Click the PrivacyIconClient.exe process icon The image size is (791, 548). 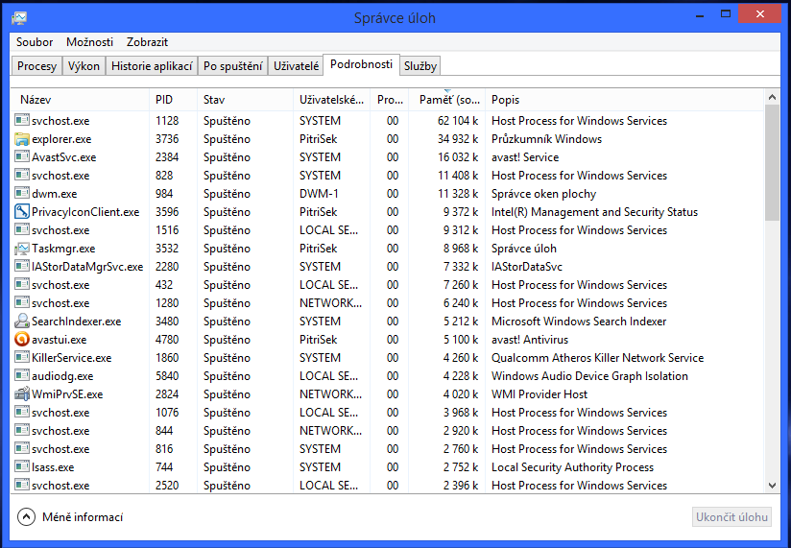click(x=22, y=212)
